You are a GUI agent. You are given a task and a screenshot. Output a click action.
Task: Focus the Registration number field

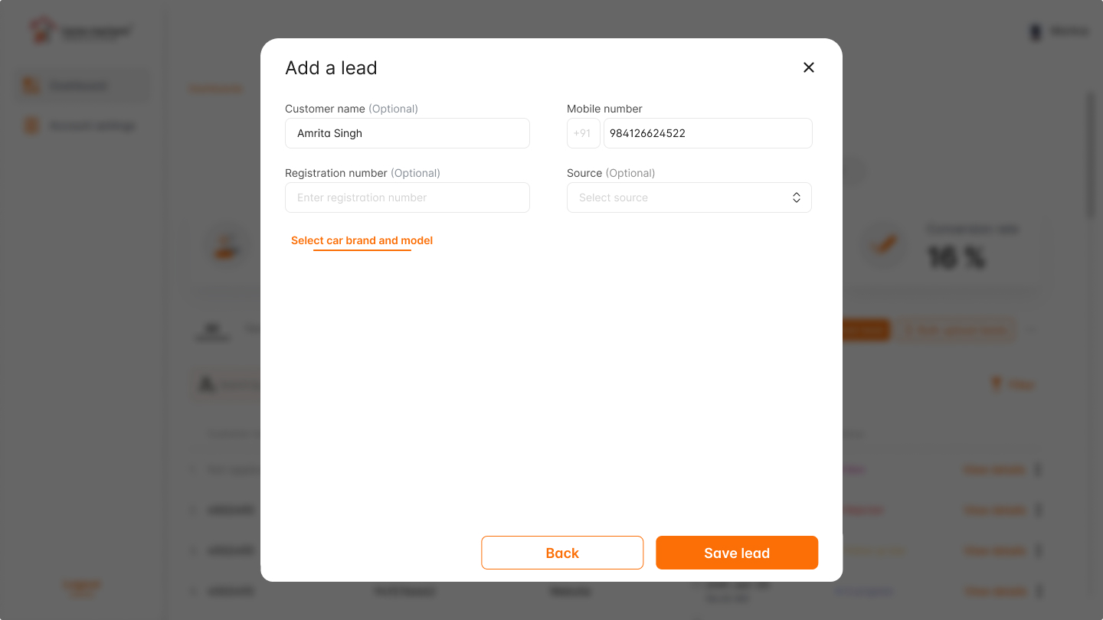407,197
